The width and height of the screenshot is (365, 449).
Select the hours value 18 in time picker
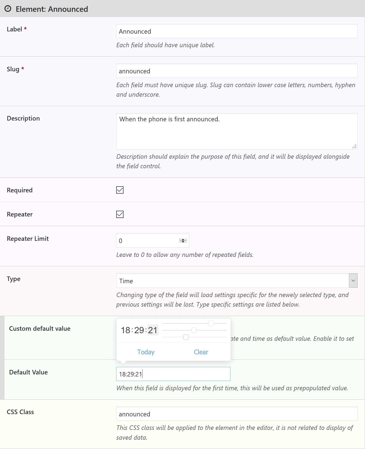pyautogui.click(x=126, y=330)
